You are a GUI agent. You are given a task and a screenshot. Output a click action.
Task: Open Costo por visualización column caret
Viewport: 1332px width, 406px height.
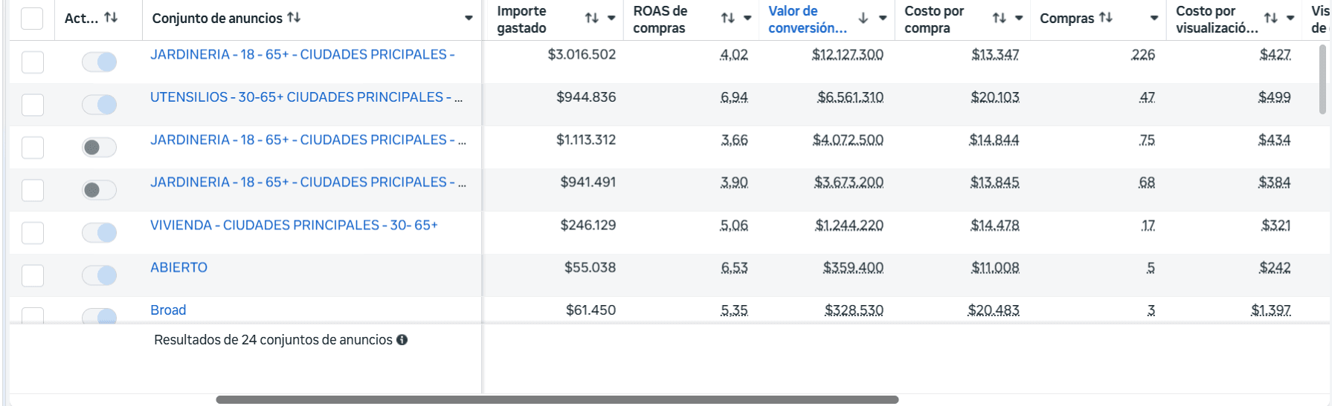pyautogui.click(x=1290, y=18)
